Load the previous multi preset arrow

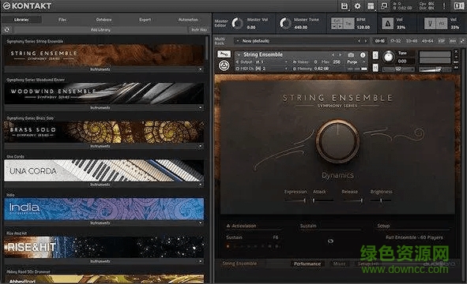[359, 41]
